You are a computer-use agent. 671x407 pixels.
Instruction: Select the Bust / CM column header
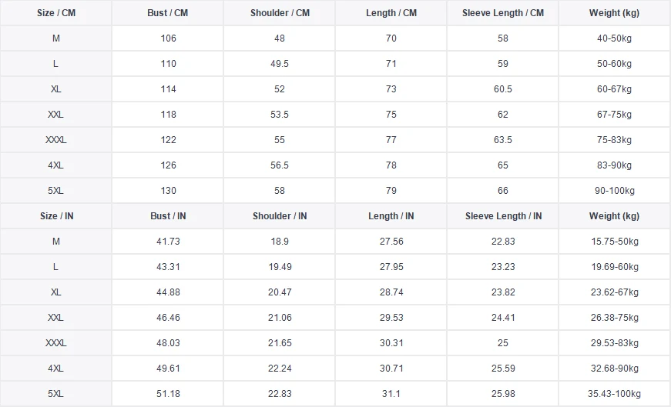point(168,13)
